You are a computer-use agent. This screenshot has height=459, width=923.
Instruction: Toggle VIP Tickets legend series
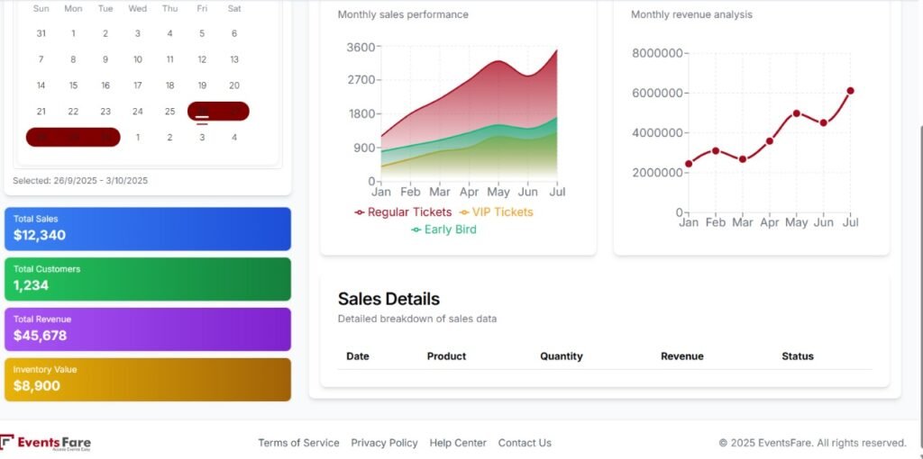[496, 212]
